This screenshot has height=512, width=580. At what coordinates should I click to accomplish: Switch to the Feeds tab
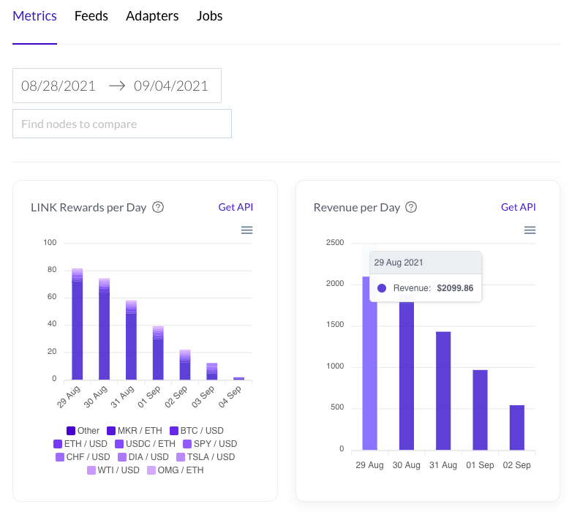91,16
